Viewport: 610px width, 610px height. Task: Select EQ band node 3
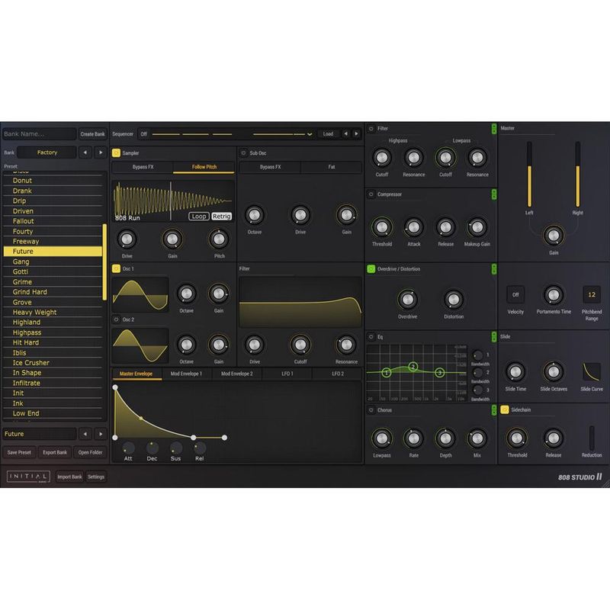440,373
